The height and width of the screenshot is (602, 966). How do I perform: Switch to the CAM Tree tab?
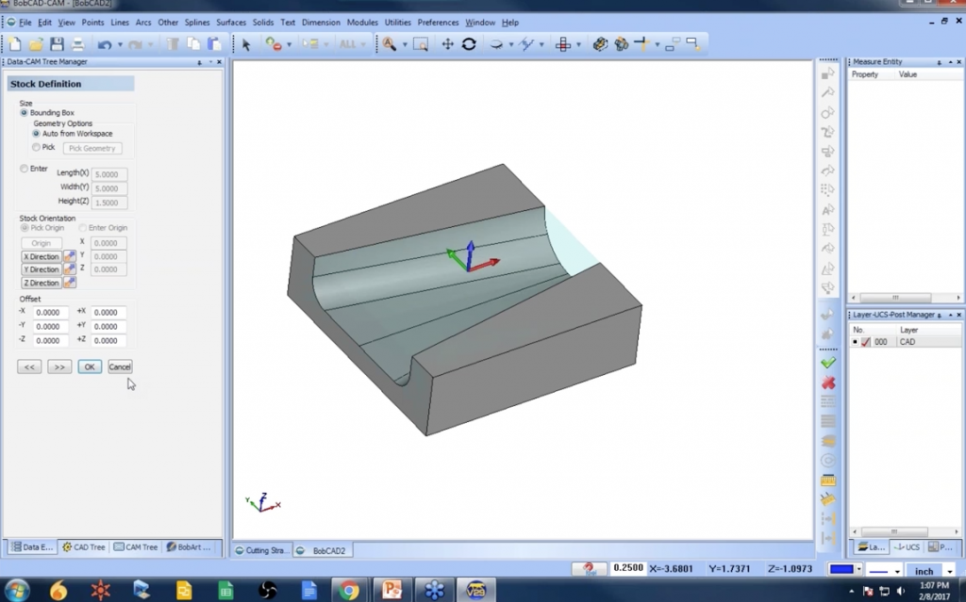pyautogui.click(x=136, y=546)
